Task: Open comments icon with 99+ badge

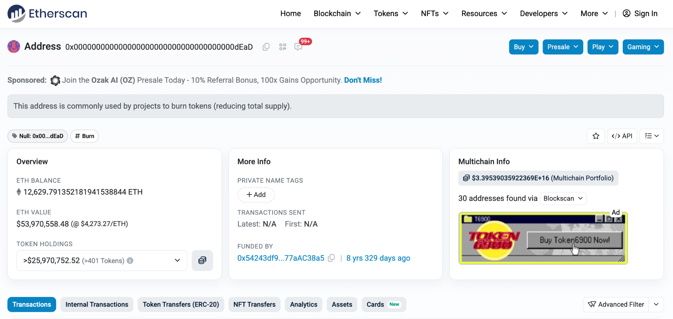Action: [298, 47]
